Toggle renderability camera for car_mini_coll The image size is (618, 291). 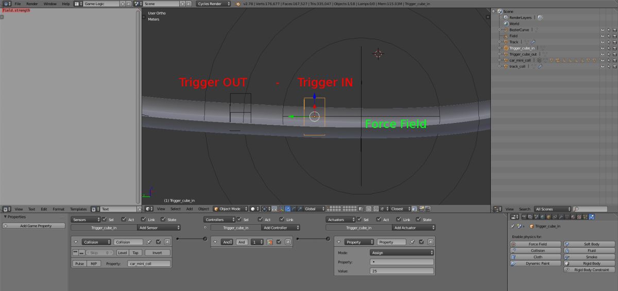click(614, 60)
